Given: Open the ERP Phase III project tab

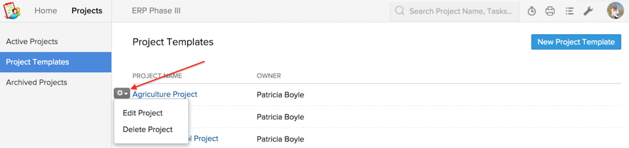Looking at the screenshot, I should click(156, 11).
